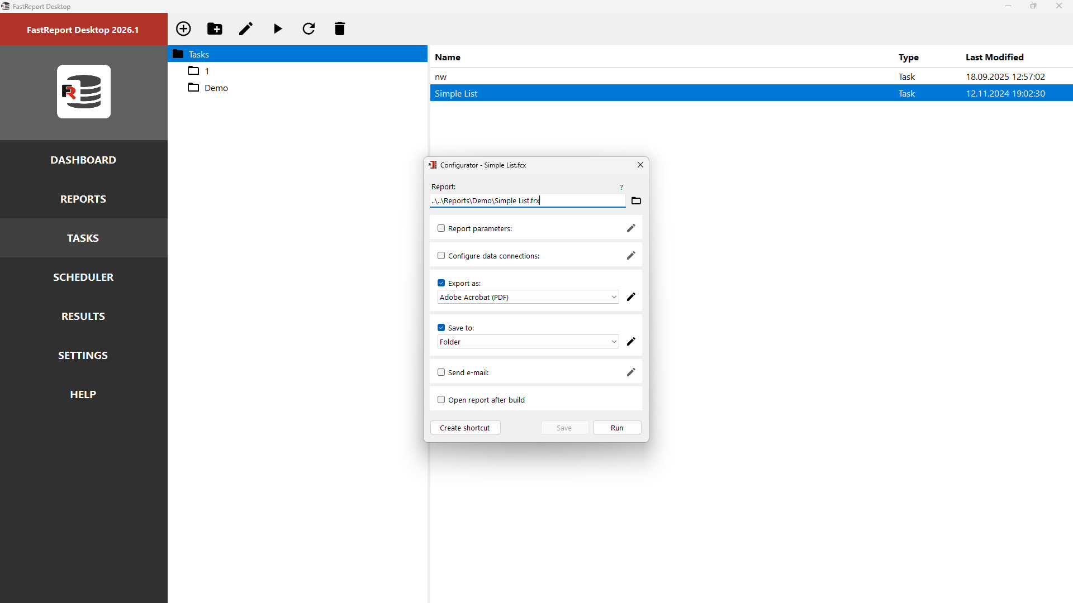Enable Open report after build checkbox
Viewport: 1073px width, 603px height.
[x=441, y=400]
